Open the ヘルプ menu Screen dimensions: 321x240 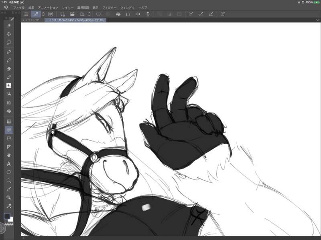point(143,8)
